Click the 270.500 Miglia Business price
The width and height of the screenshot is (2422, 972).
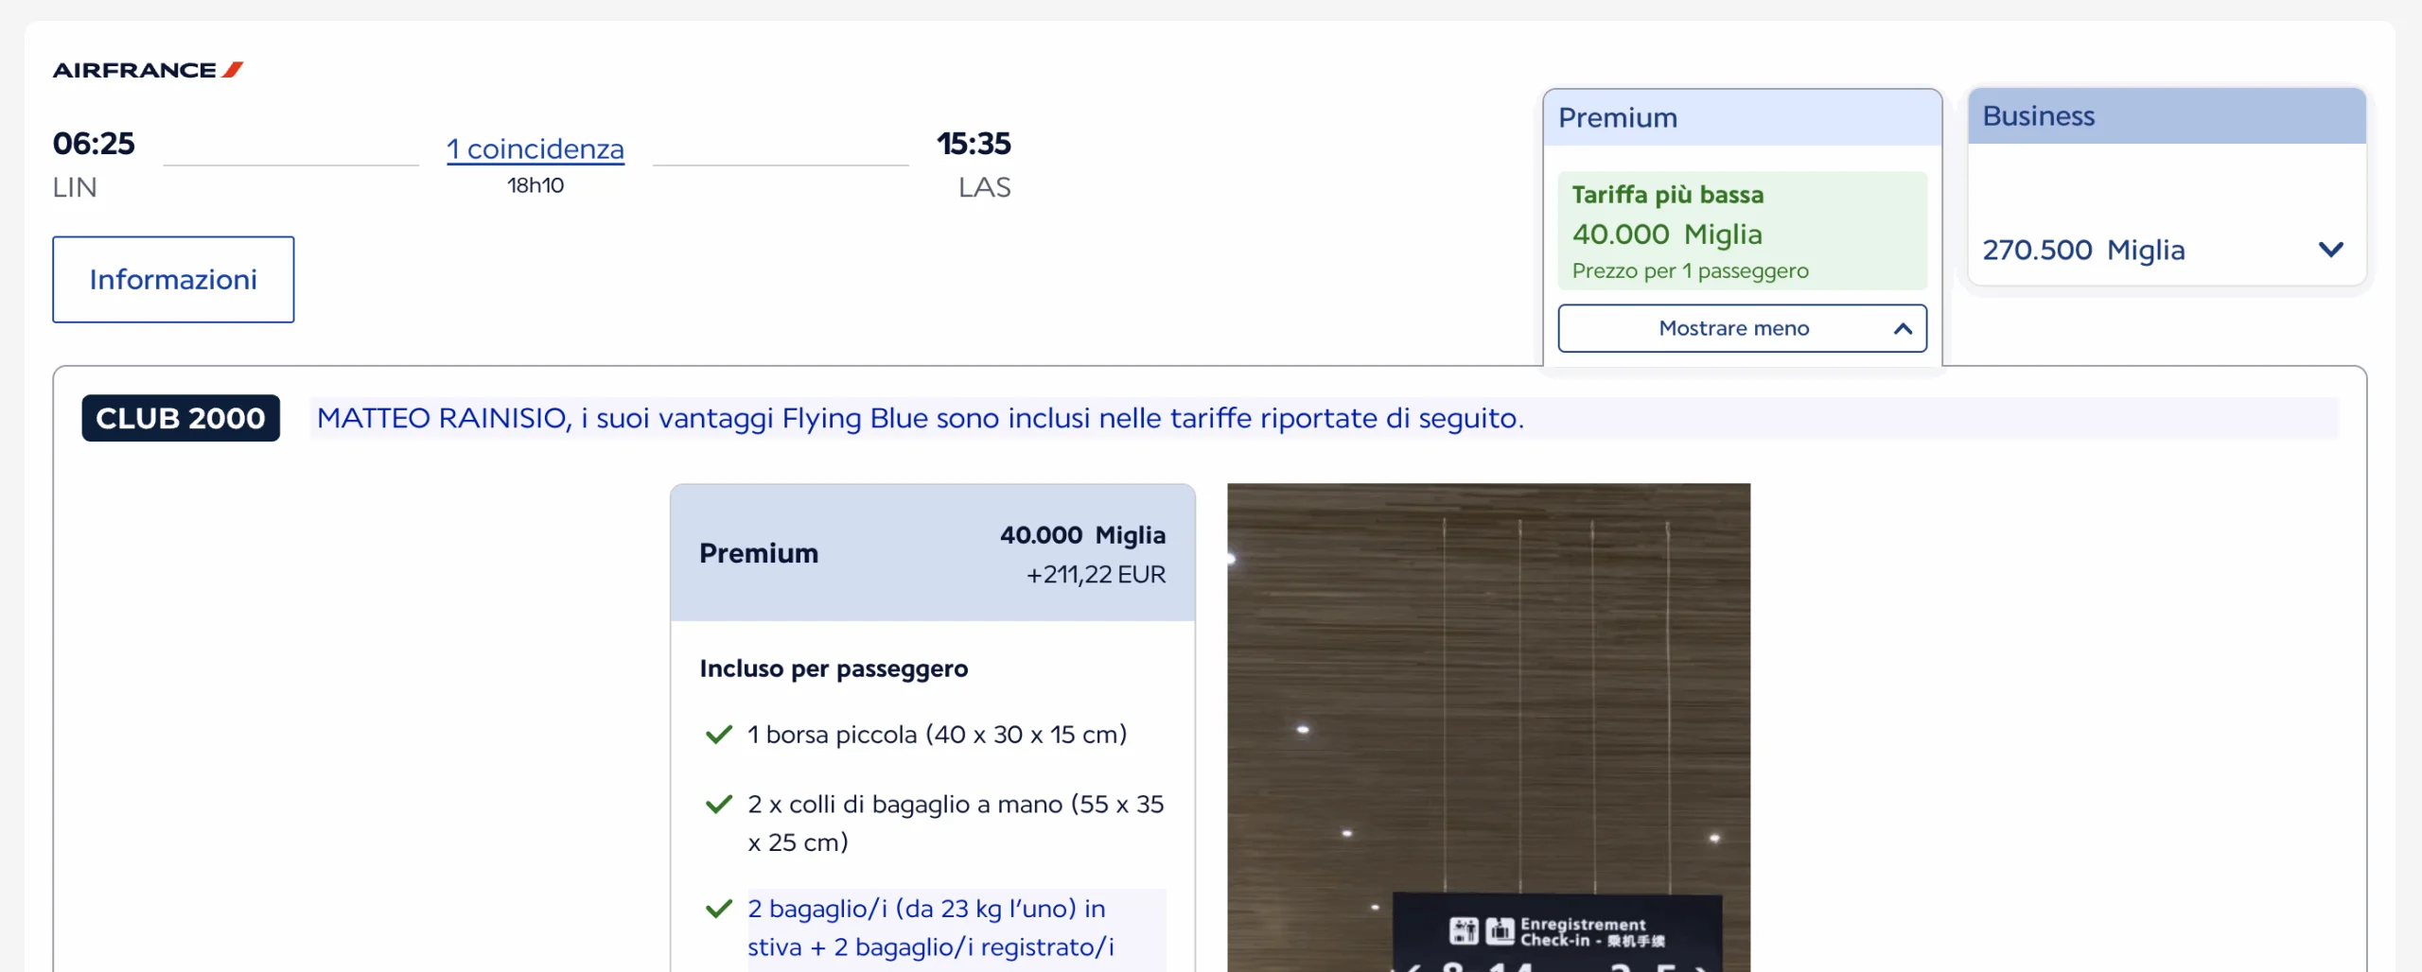(x=2083, y=251)
